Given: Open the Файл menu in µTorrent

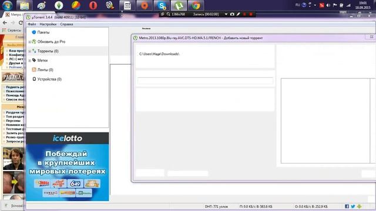Looking at the screenshot, I should (32, 24).
